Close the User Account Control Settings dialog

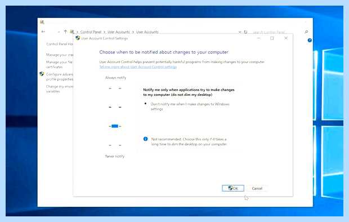286,38
